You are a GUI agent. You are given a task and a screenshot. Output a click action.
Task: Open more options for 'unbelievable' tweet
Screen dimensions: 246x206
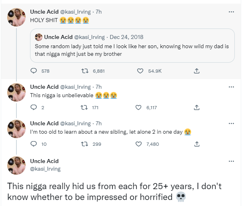point(231,87)
